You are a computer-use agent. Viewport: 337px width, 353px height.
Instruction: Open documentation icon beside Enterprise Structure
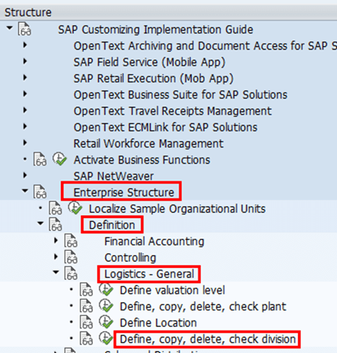40,192
